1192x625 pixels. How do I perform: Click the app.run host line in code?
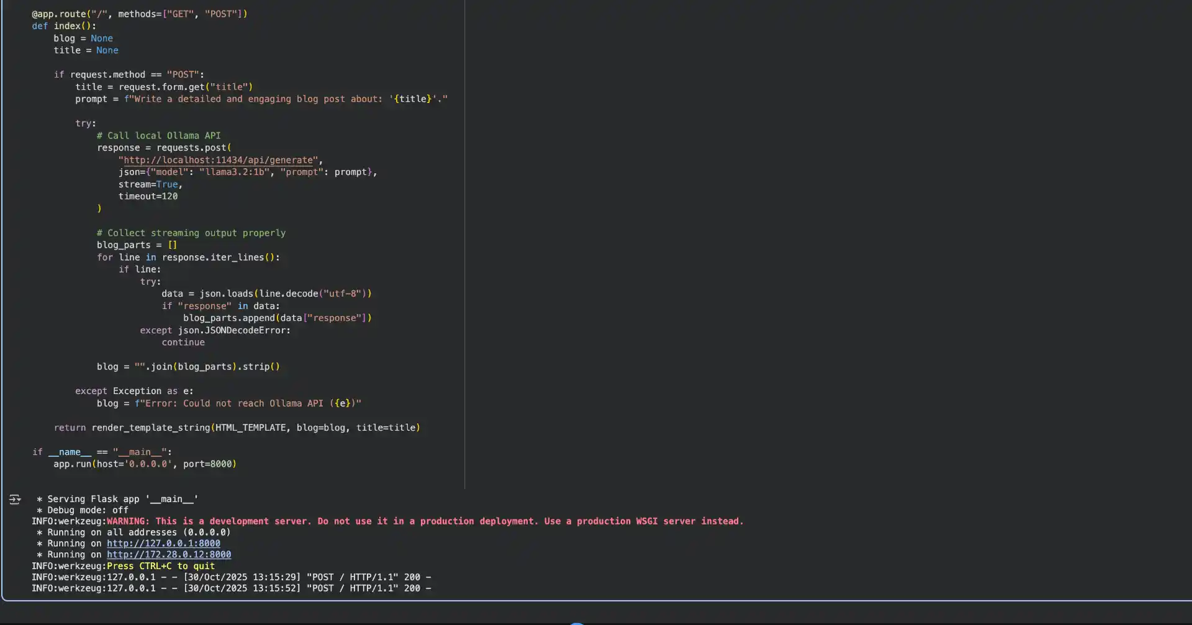[144, 464]
